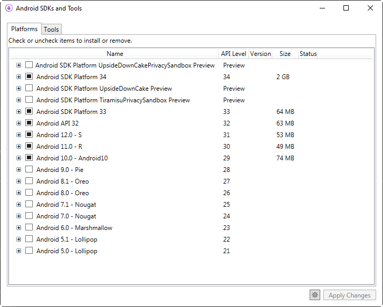This screenshot has height=307, width=383.
Task: Click the Version column header
Action: pyautogui.click(x=261, y=54)
